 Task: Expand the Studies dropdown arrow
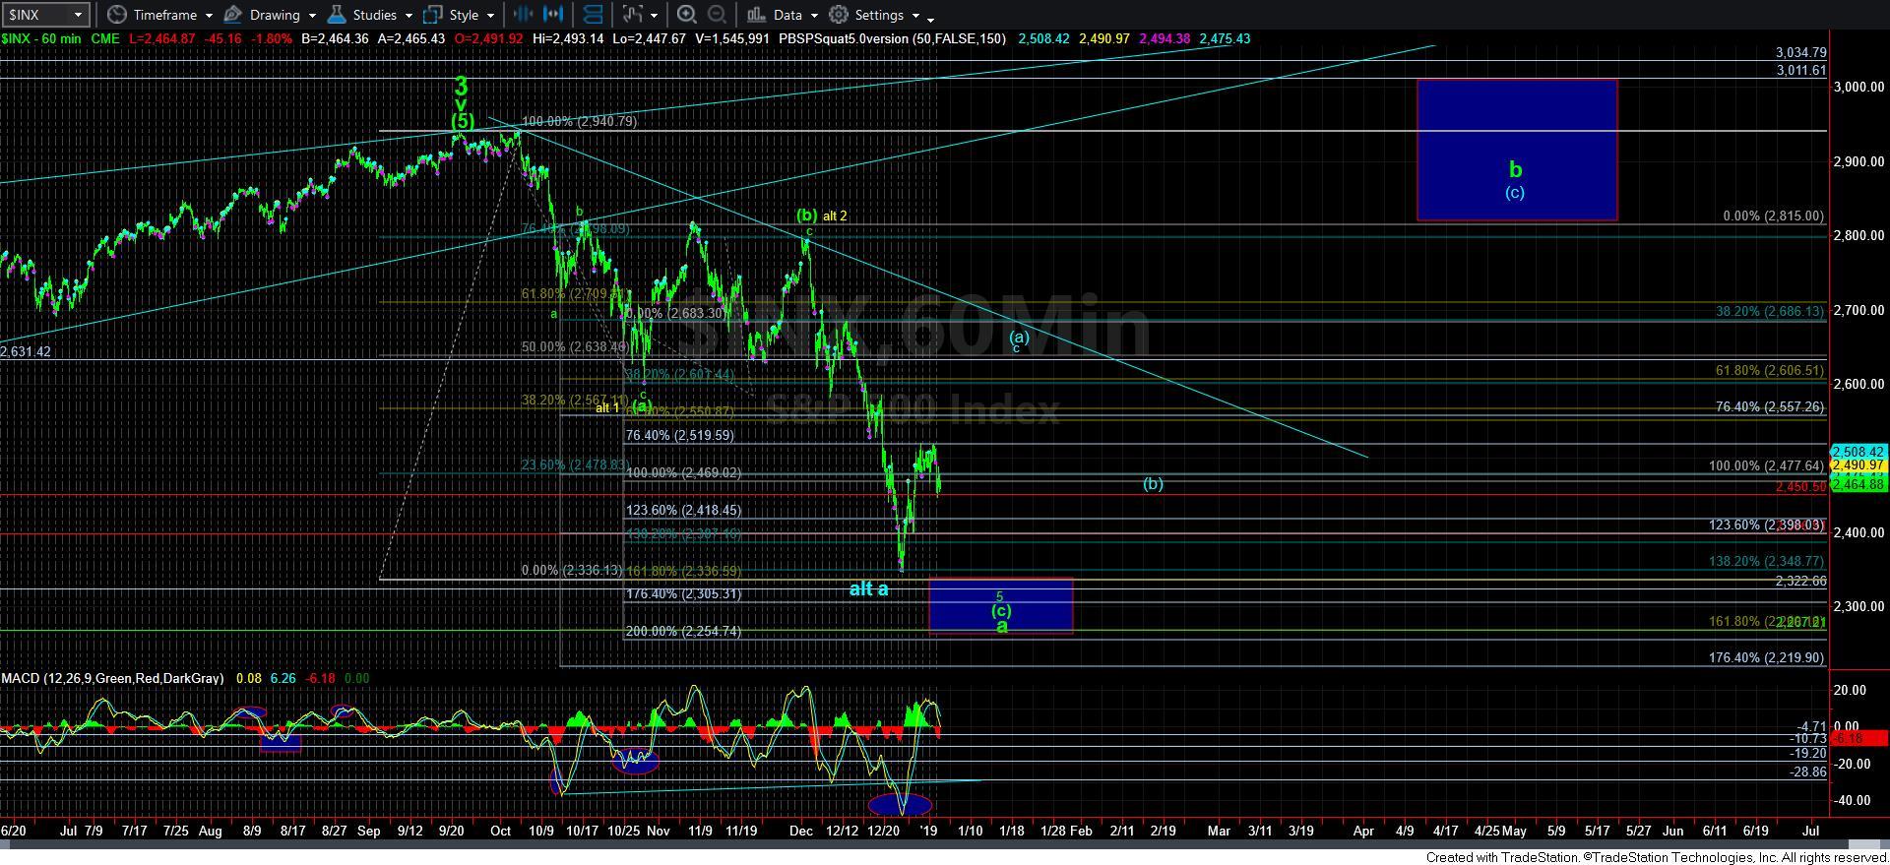click(x=409, y=16)
